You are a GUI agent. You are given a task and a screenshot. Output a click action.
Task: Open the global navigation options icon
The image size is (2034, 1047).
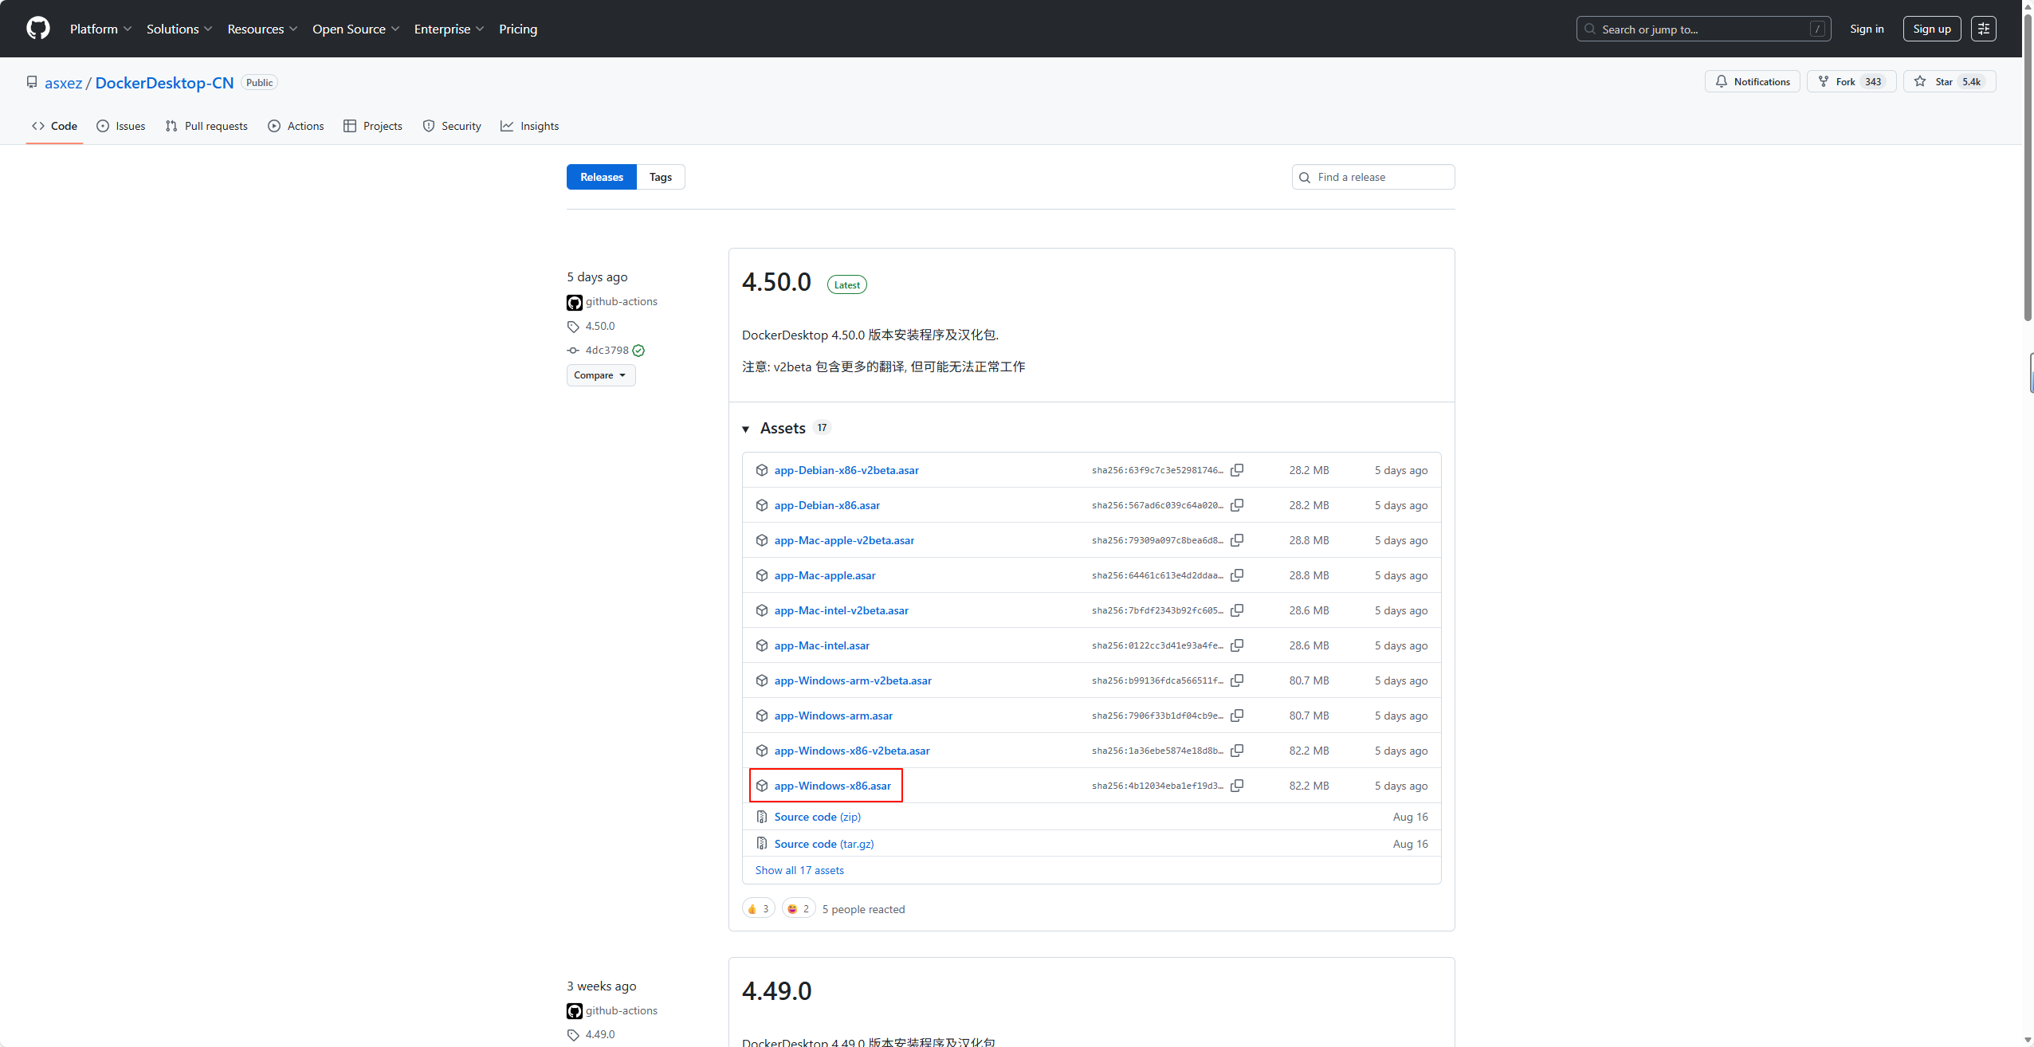(1983, 29)
